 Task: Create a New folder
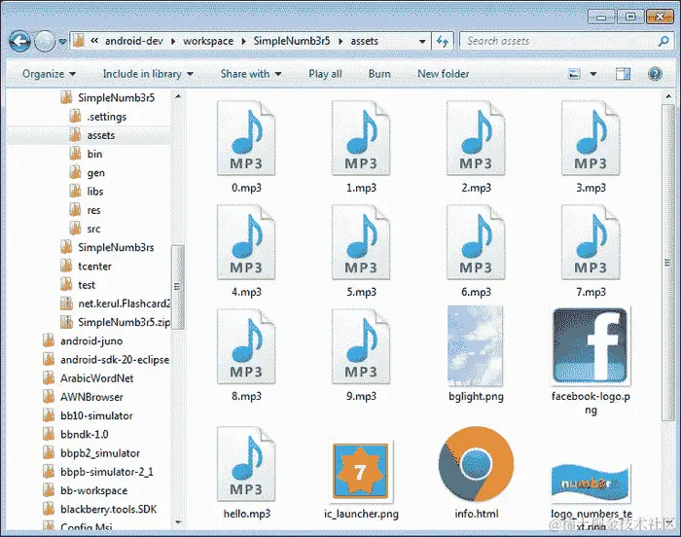[444, 74]
